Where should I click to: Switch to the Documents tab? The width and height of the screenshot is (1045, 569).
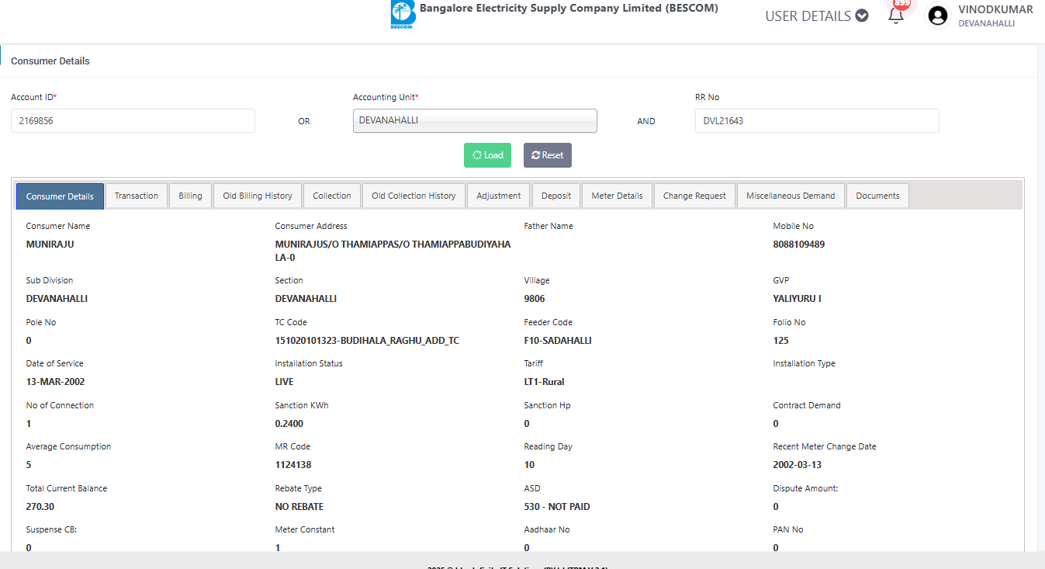877,196
